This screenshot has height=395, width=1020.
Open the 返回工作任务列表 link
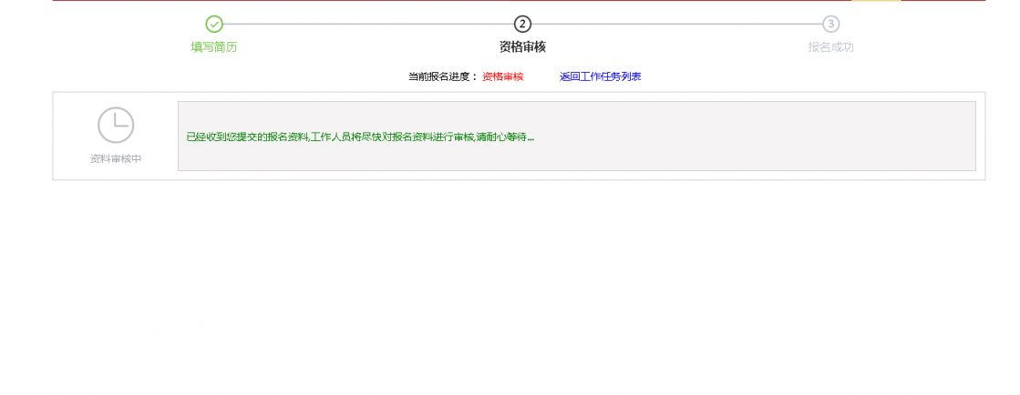pos(600,76)
